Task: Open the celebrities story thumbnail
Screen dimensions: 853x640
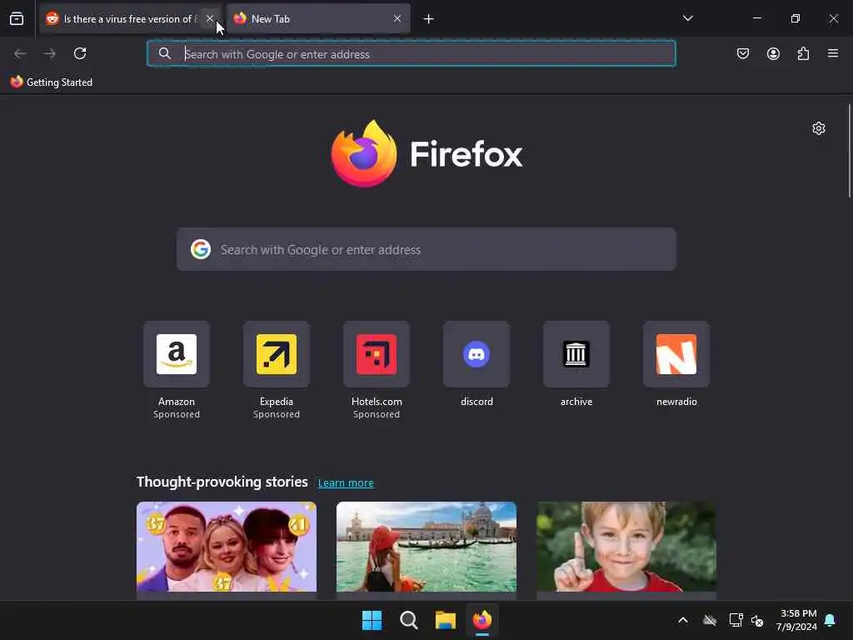Action: [x=227, y=547]
